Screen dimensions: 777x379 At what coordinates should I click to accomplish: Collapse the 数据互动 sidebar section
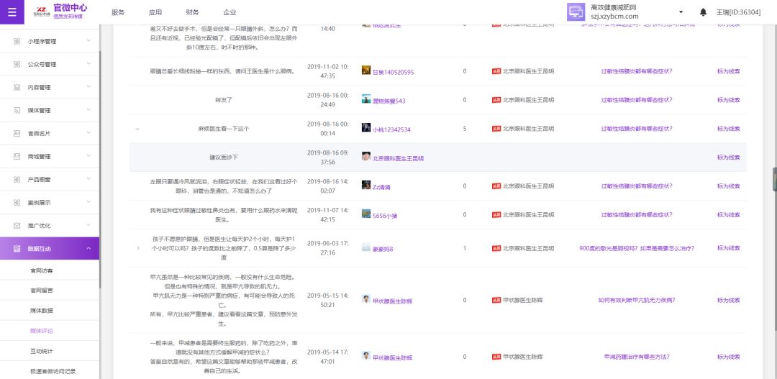(88, 248)
